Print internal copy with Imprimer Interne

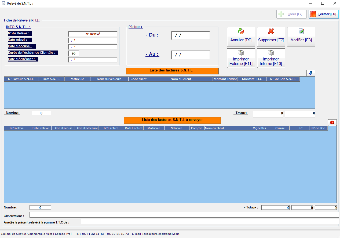coord(271,58)
